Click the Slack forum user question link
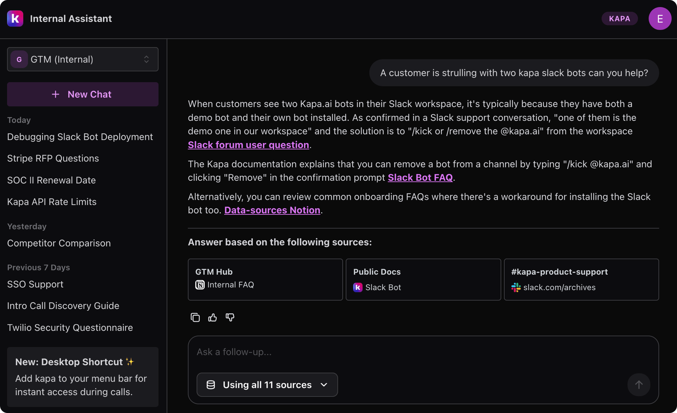This screenshot has width=677, height=413. pos(248,145)
